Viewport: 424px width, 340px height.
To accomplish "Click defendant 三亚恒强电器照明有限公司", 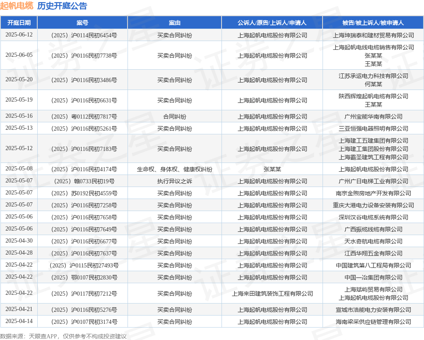I will [x=373, y=129].
